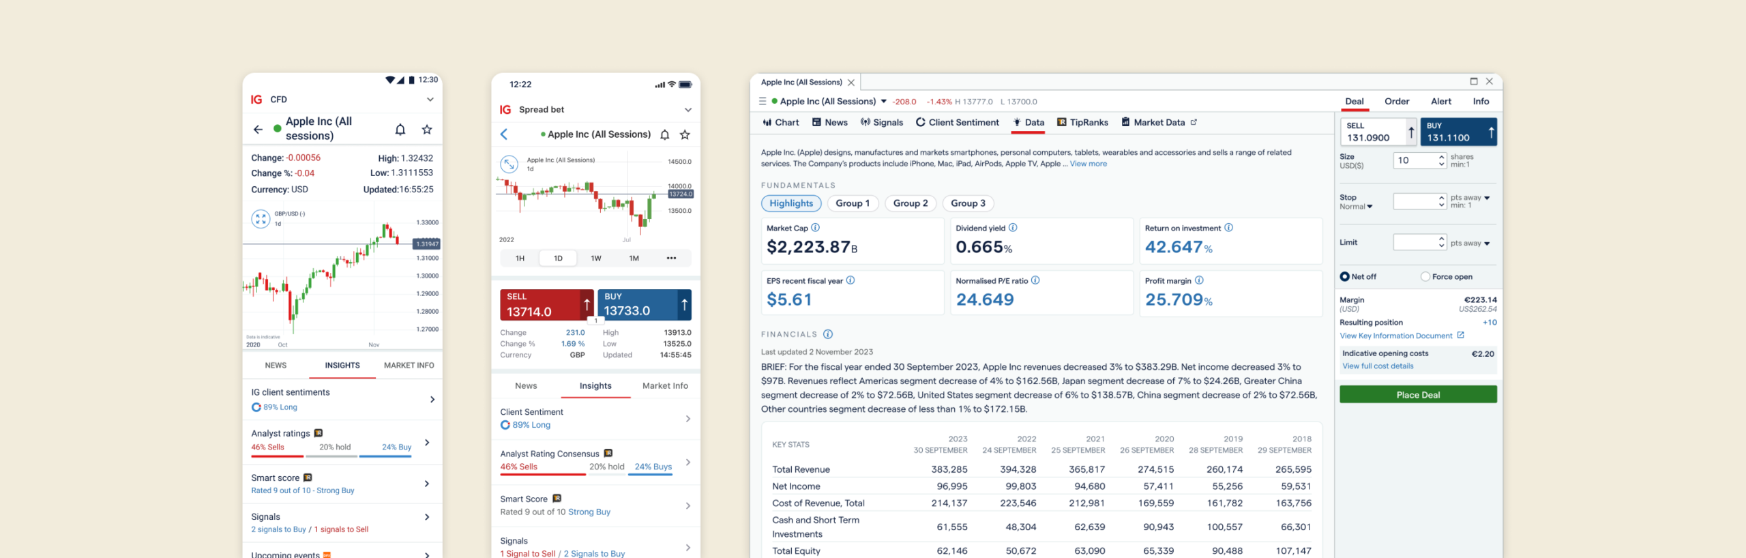
Task: Open more timeframes ellipsis in Spread bet
Action: click(671, 258)
